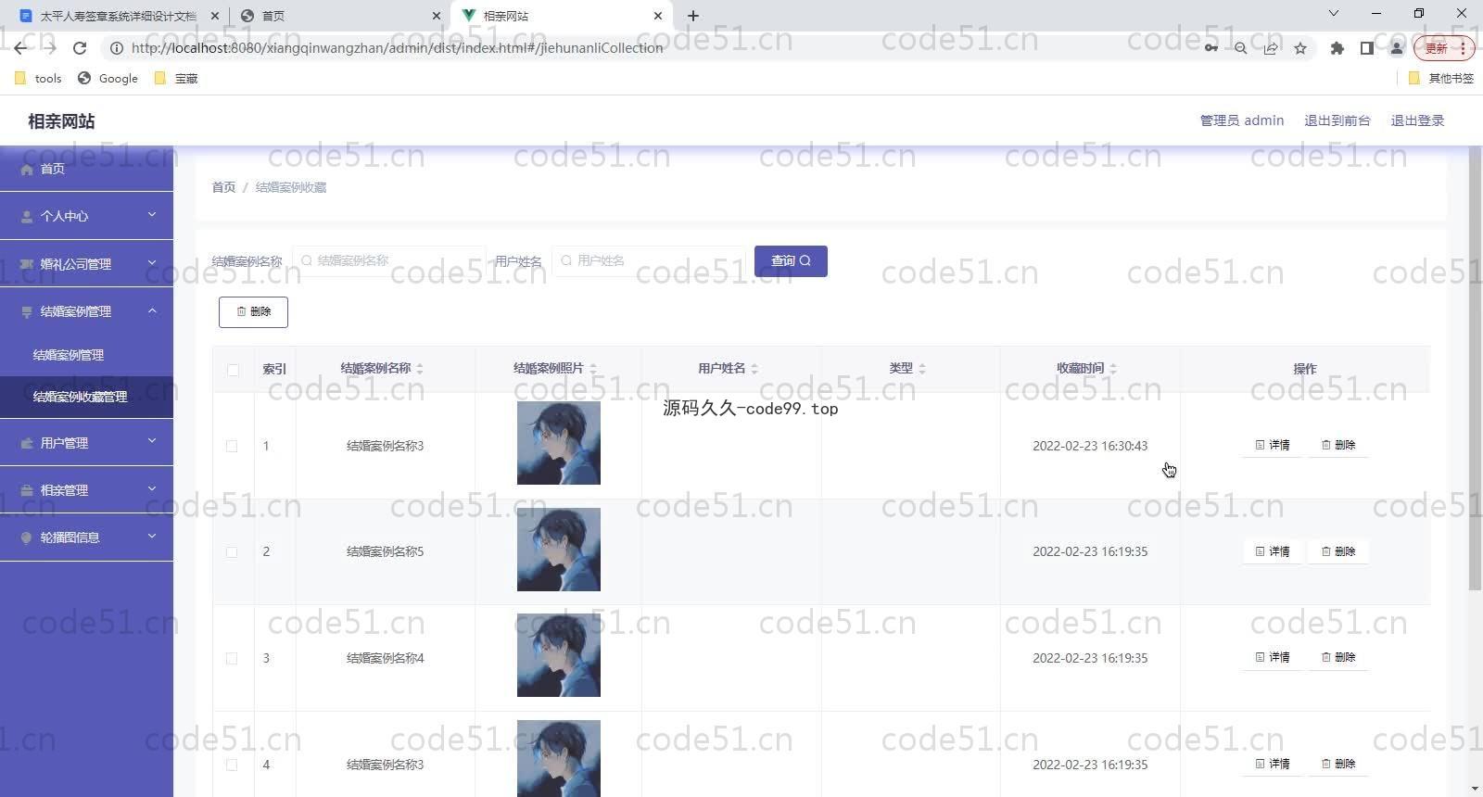
Task: Click the 查询 search button
Action: [x=791, y=261]
